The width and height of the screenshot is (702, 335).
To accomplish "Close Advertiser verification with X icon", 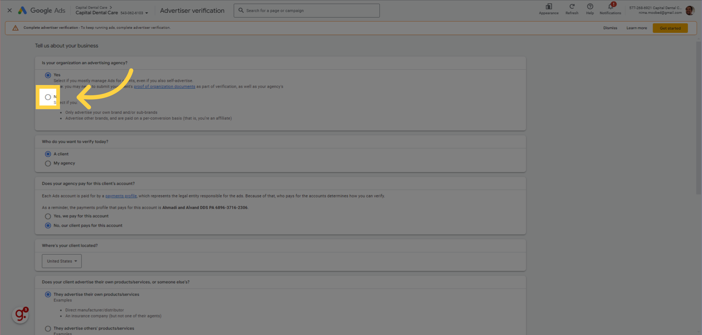I will (10, 11).
